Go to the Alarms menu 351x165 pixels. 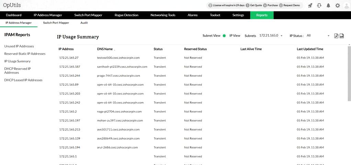pyautogui.click(x=193, y=15)
